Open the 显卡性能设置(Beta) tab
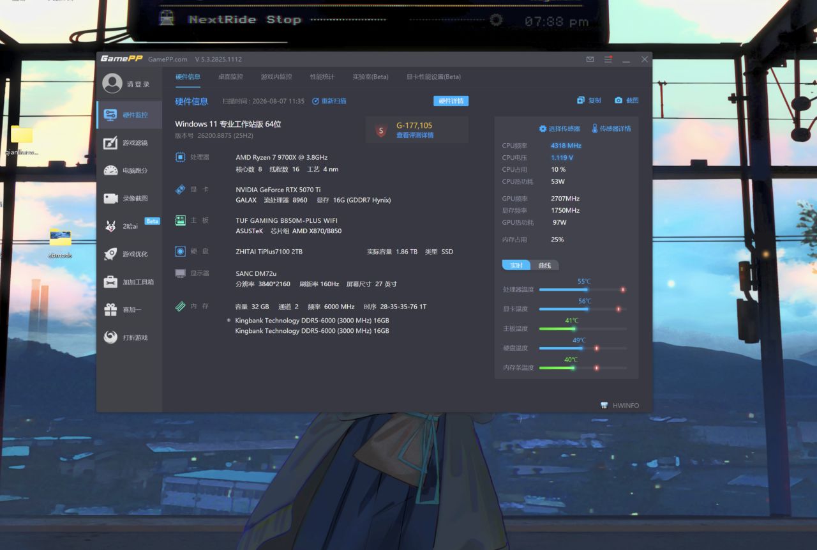Screen dimensions: 817x550 coord(433,77)
